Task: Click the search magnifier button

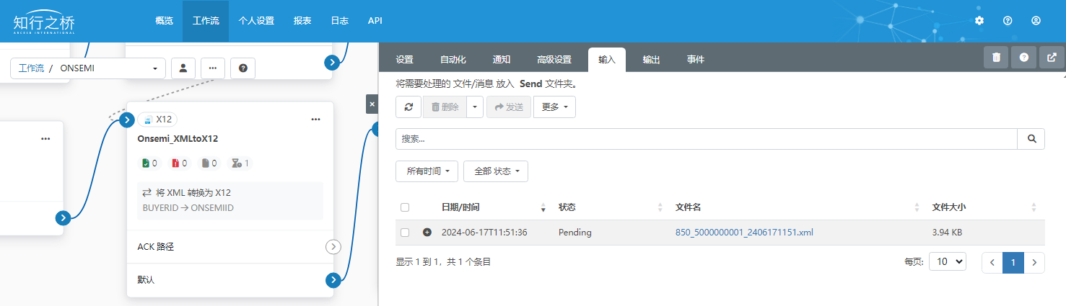Action: [x=1031, y=139]
